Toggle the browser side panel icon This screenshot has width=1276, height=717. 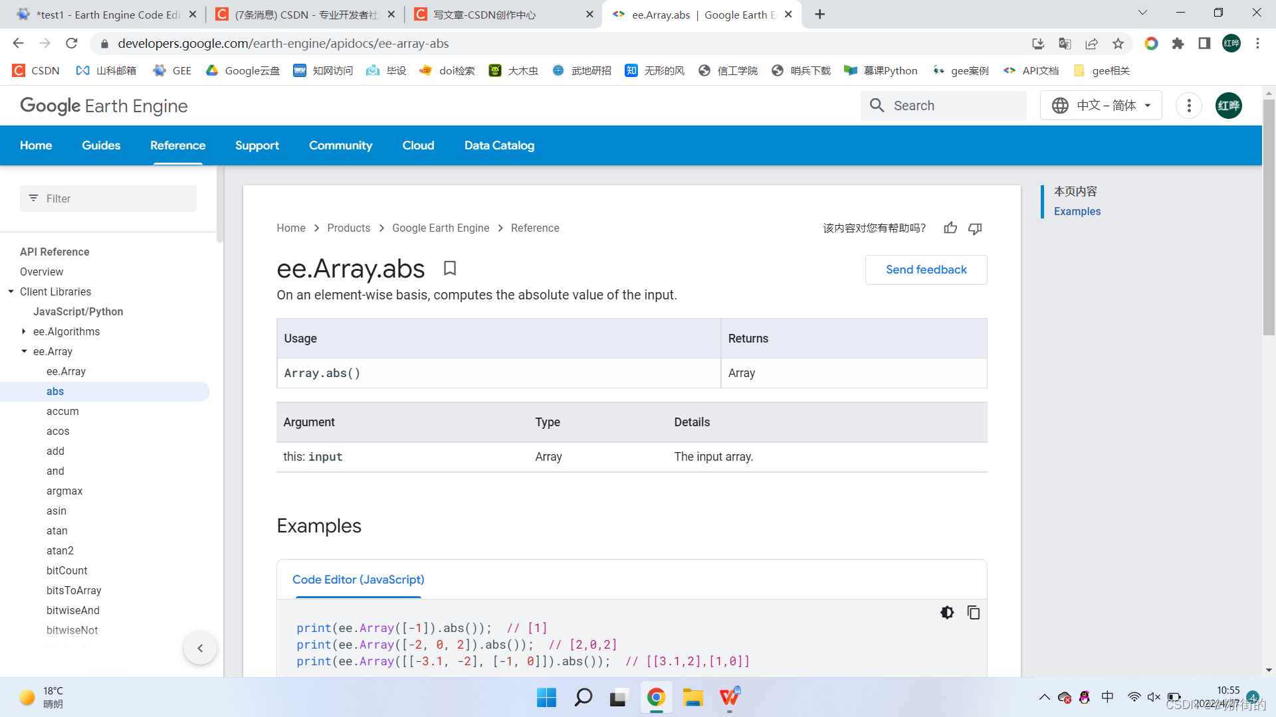click(x=1204, y=43)
